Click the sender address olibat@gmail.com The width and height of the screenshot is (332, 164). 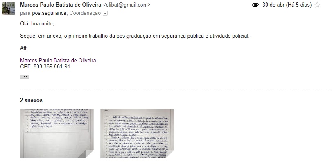[x=126, y=5]
